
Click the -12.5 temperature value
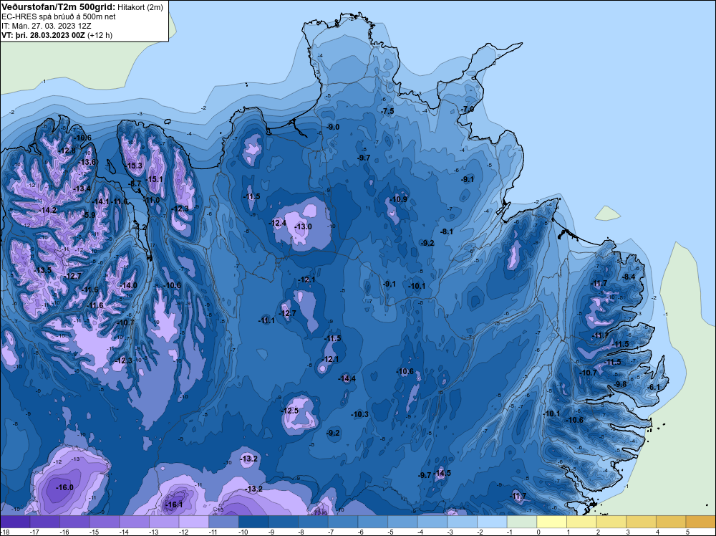click(289, 411)
